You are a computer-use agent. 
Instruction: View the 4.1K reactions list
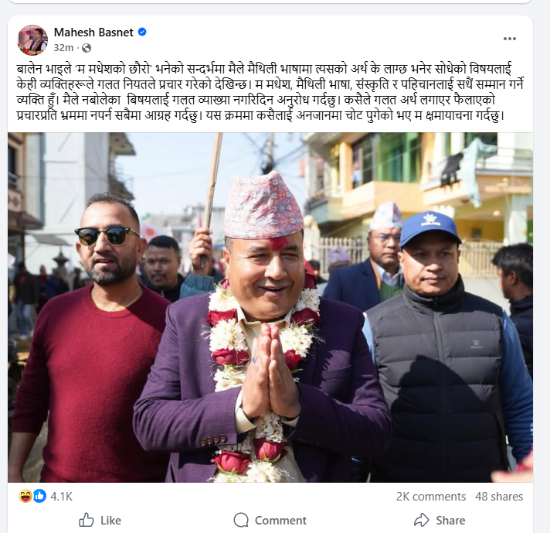(61, 497)
